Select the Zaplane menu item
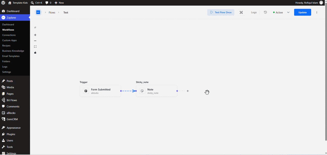Viewport: 327px width, 155px height. tap(15, 18)
